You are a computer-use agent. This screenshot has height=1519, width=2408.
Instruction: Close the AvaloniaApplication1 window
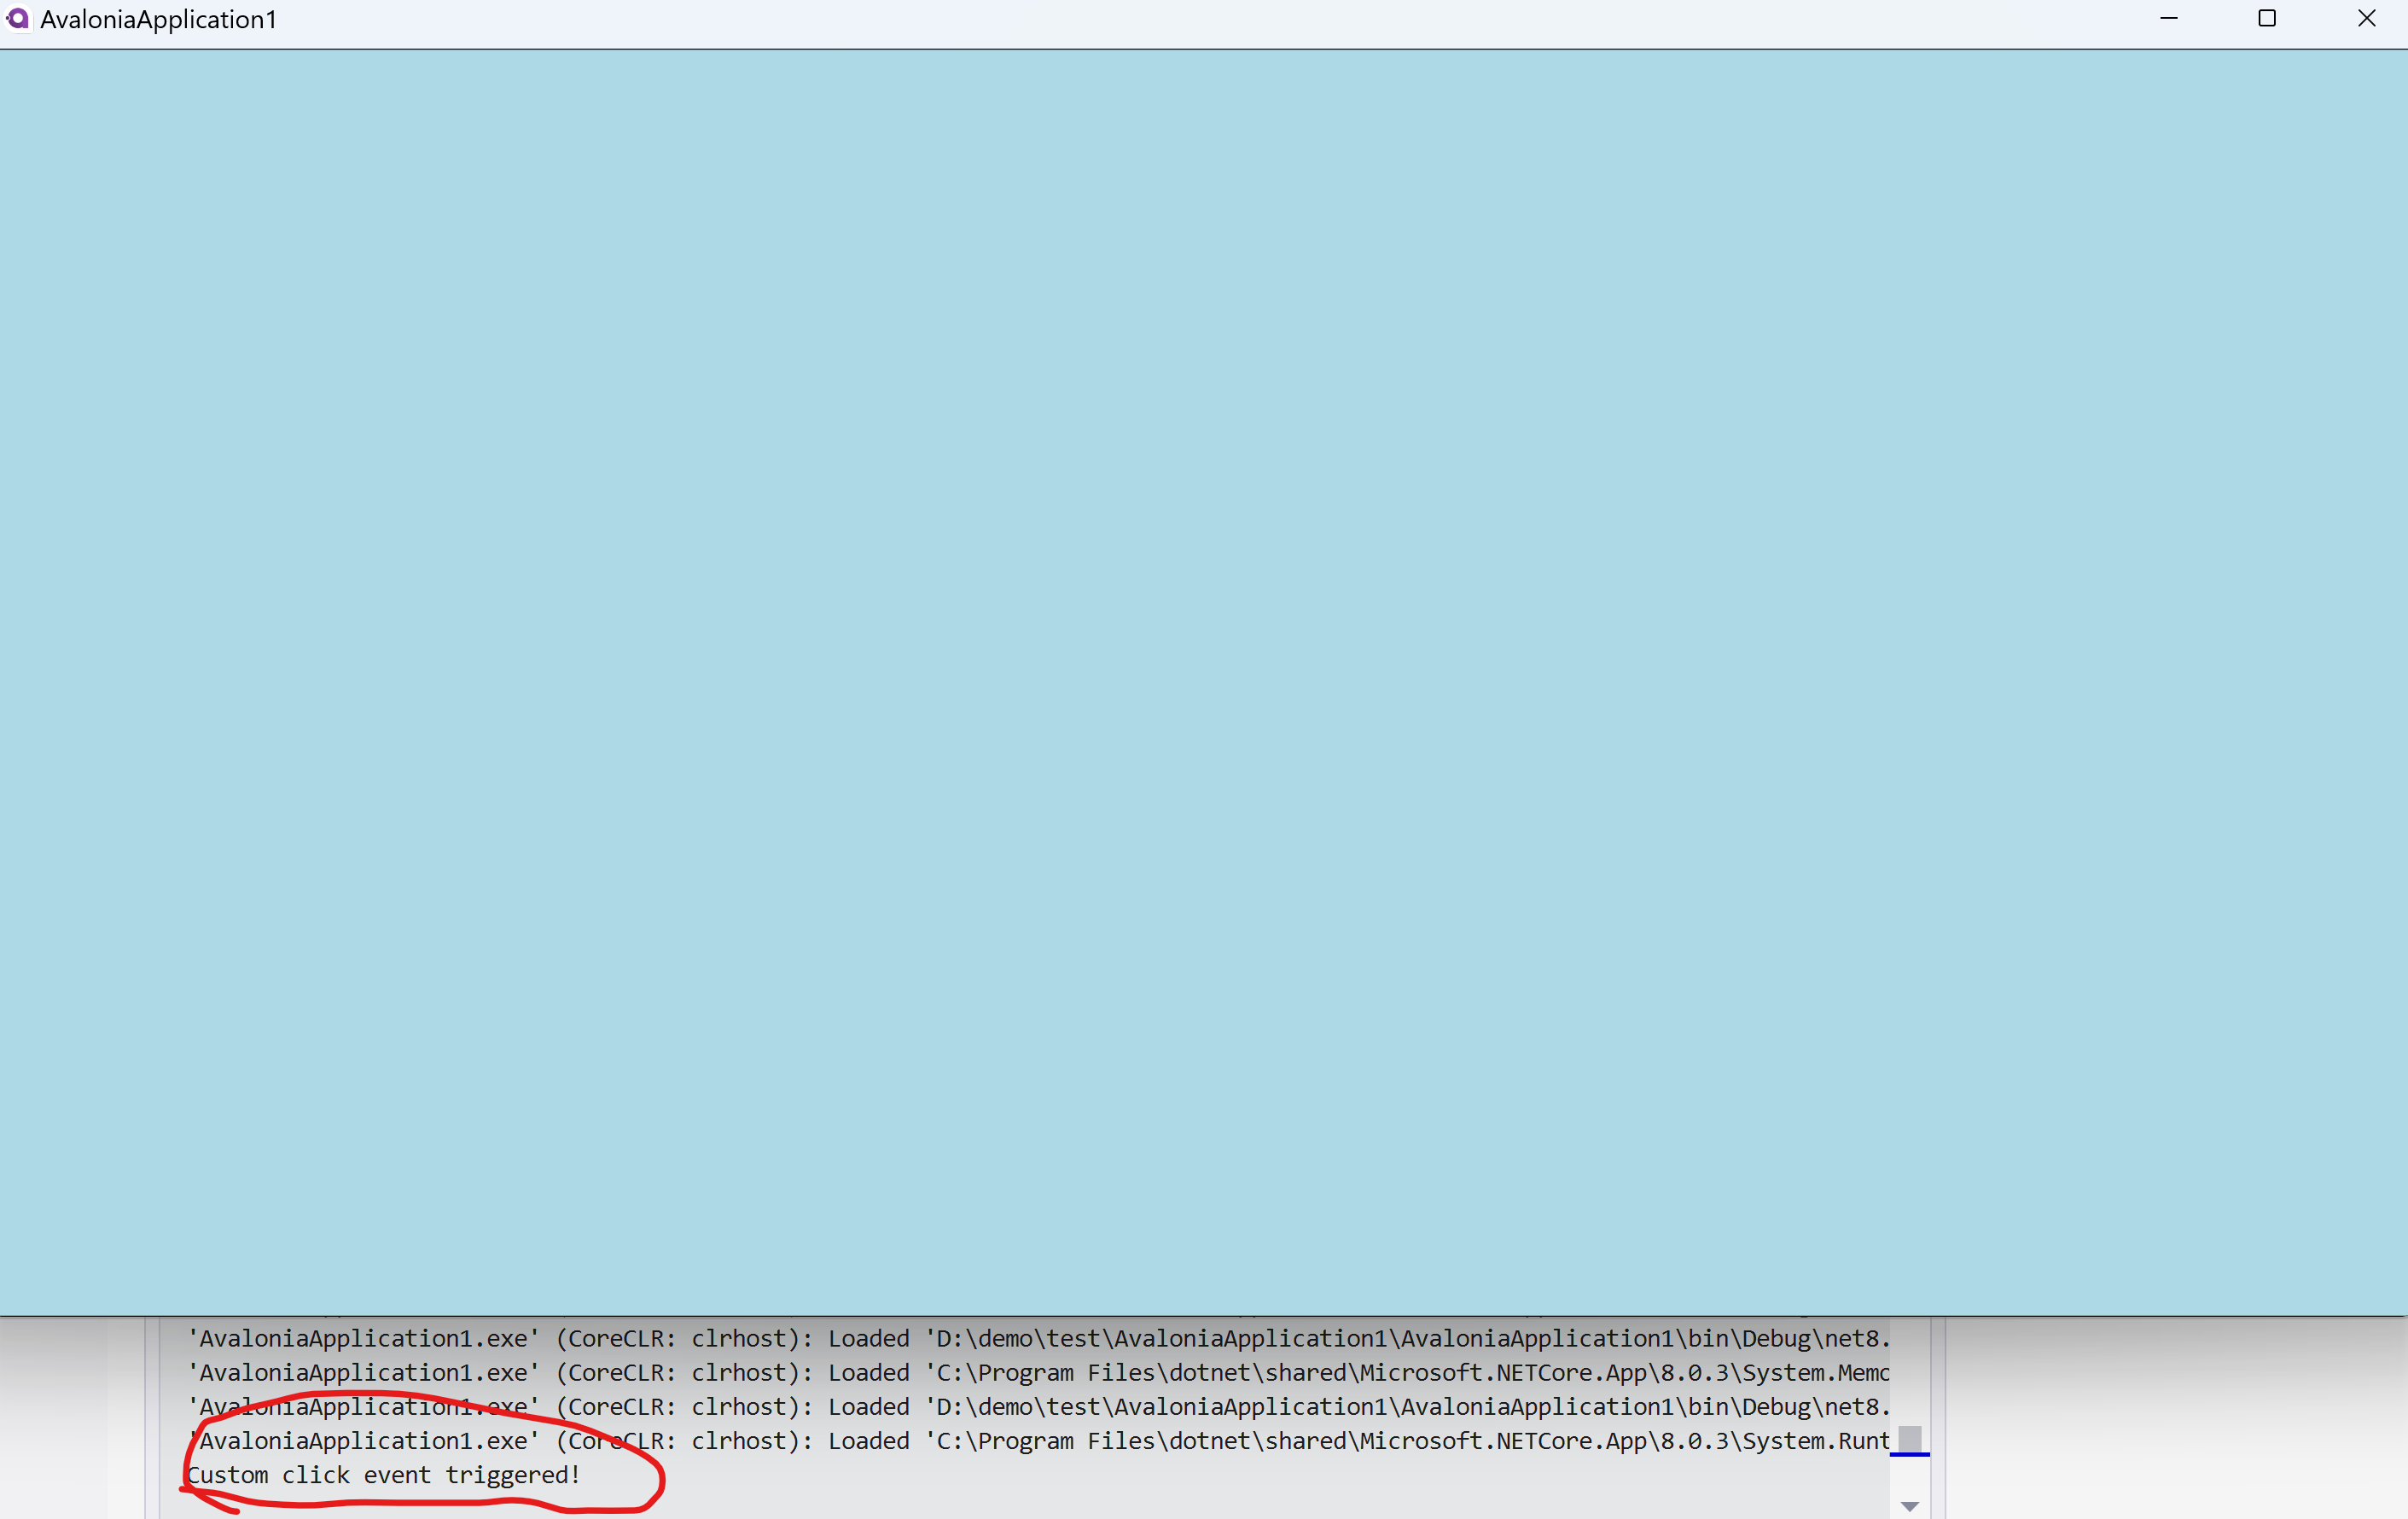click(2366, 19)
